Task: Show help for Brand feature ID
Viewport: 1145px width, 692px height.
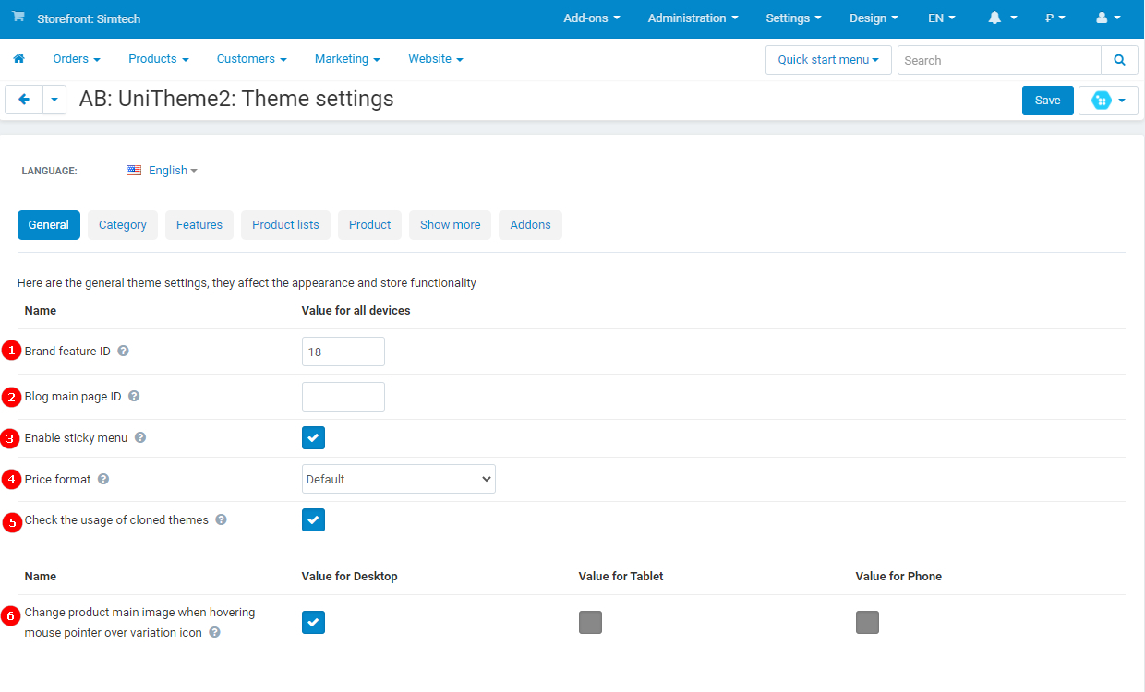Action: coord(124,352)
